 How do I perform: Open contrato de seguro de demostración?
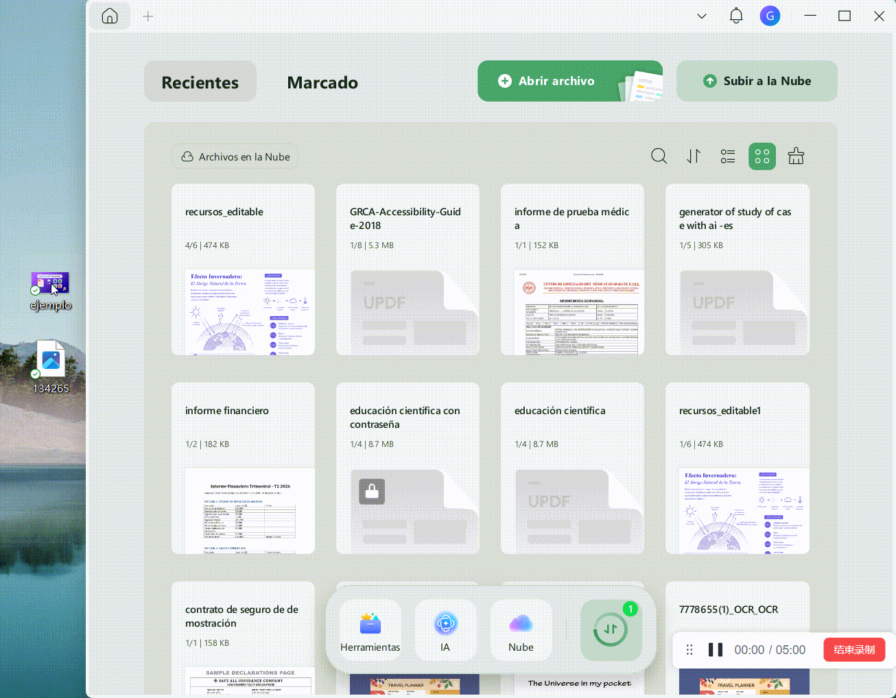(244, 638)
